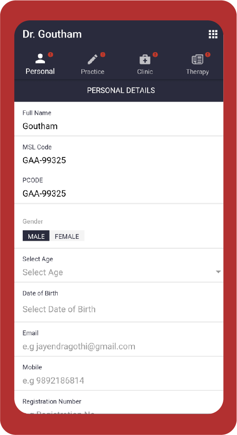Click the Dr. Goutham header title

[x=52, y=34]
